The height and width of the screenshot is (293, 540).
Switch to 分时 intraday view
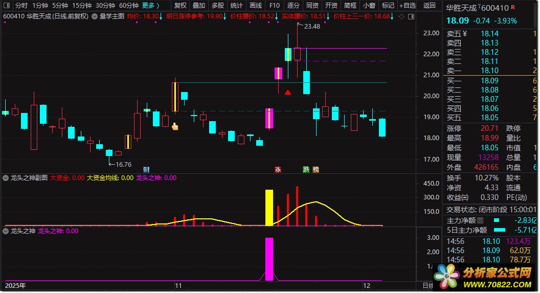tap(21, 6)
